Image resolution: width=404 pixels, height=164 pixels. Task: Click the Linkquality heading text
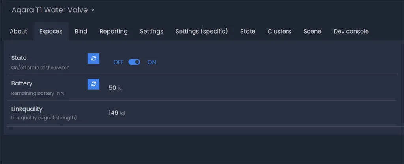27,109
